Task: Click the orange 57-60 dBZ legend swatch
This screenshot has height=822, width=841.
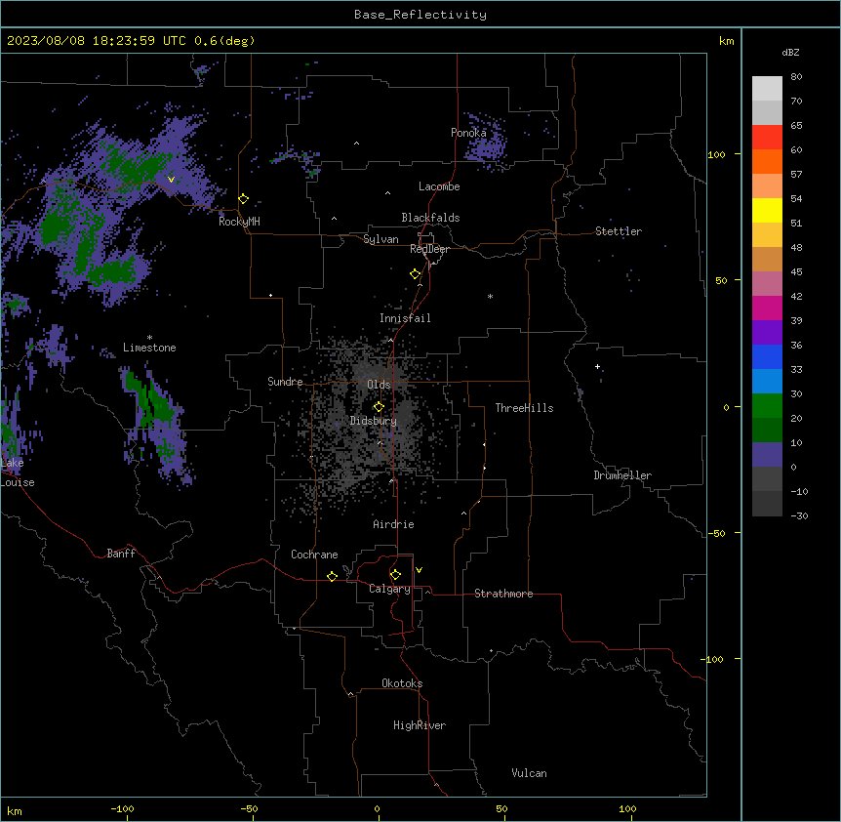Action: 767,161
